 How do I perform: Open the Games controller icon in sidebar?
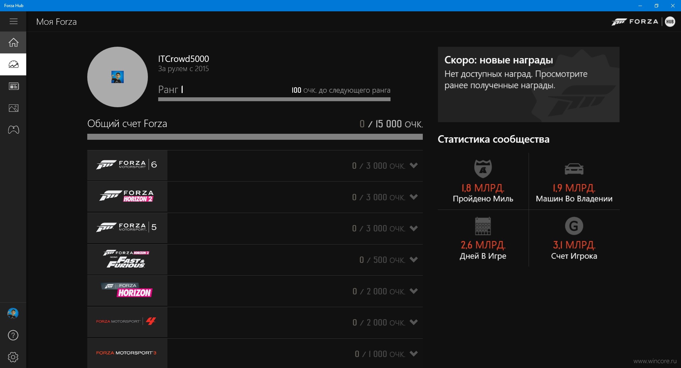pyautogui.click(x=13, y=130)
